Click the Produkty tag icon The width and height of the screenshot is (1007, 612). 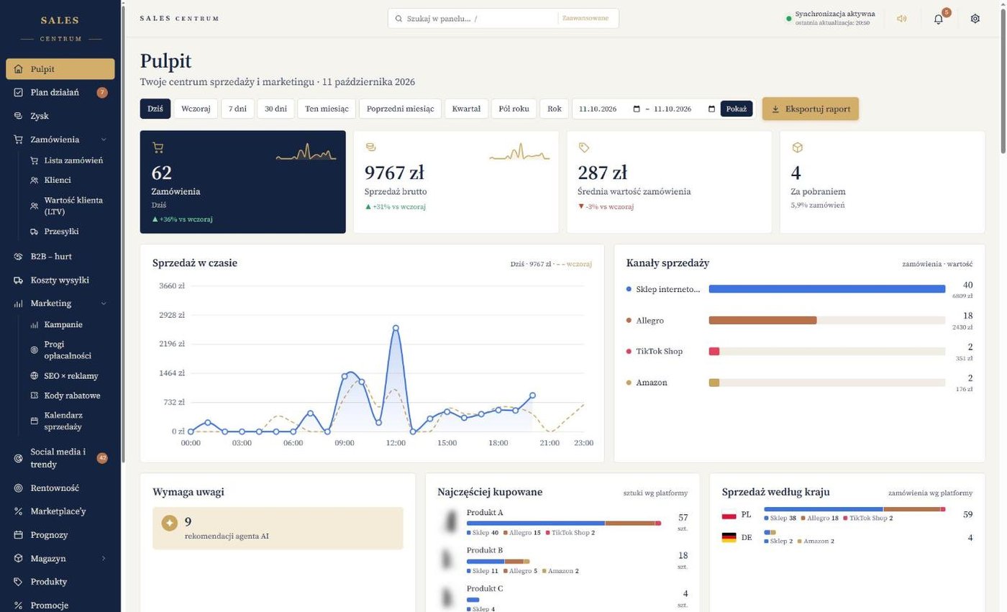(x=19, y=582)
